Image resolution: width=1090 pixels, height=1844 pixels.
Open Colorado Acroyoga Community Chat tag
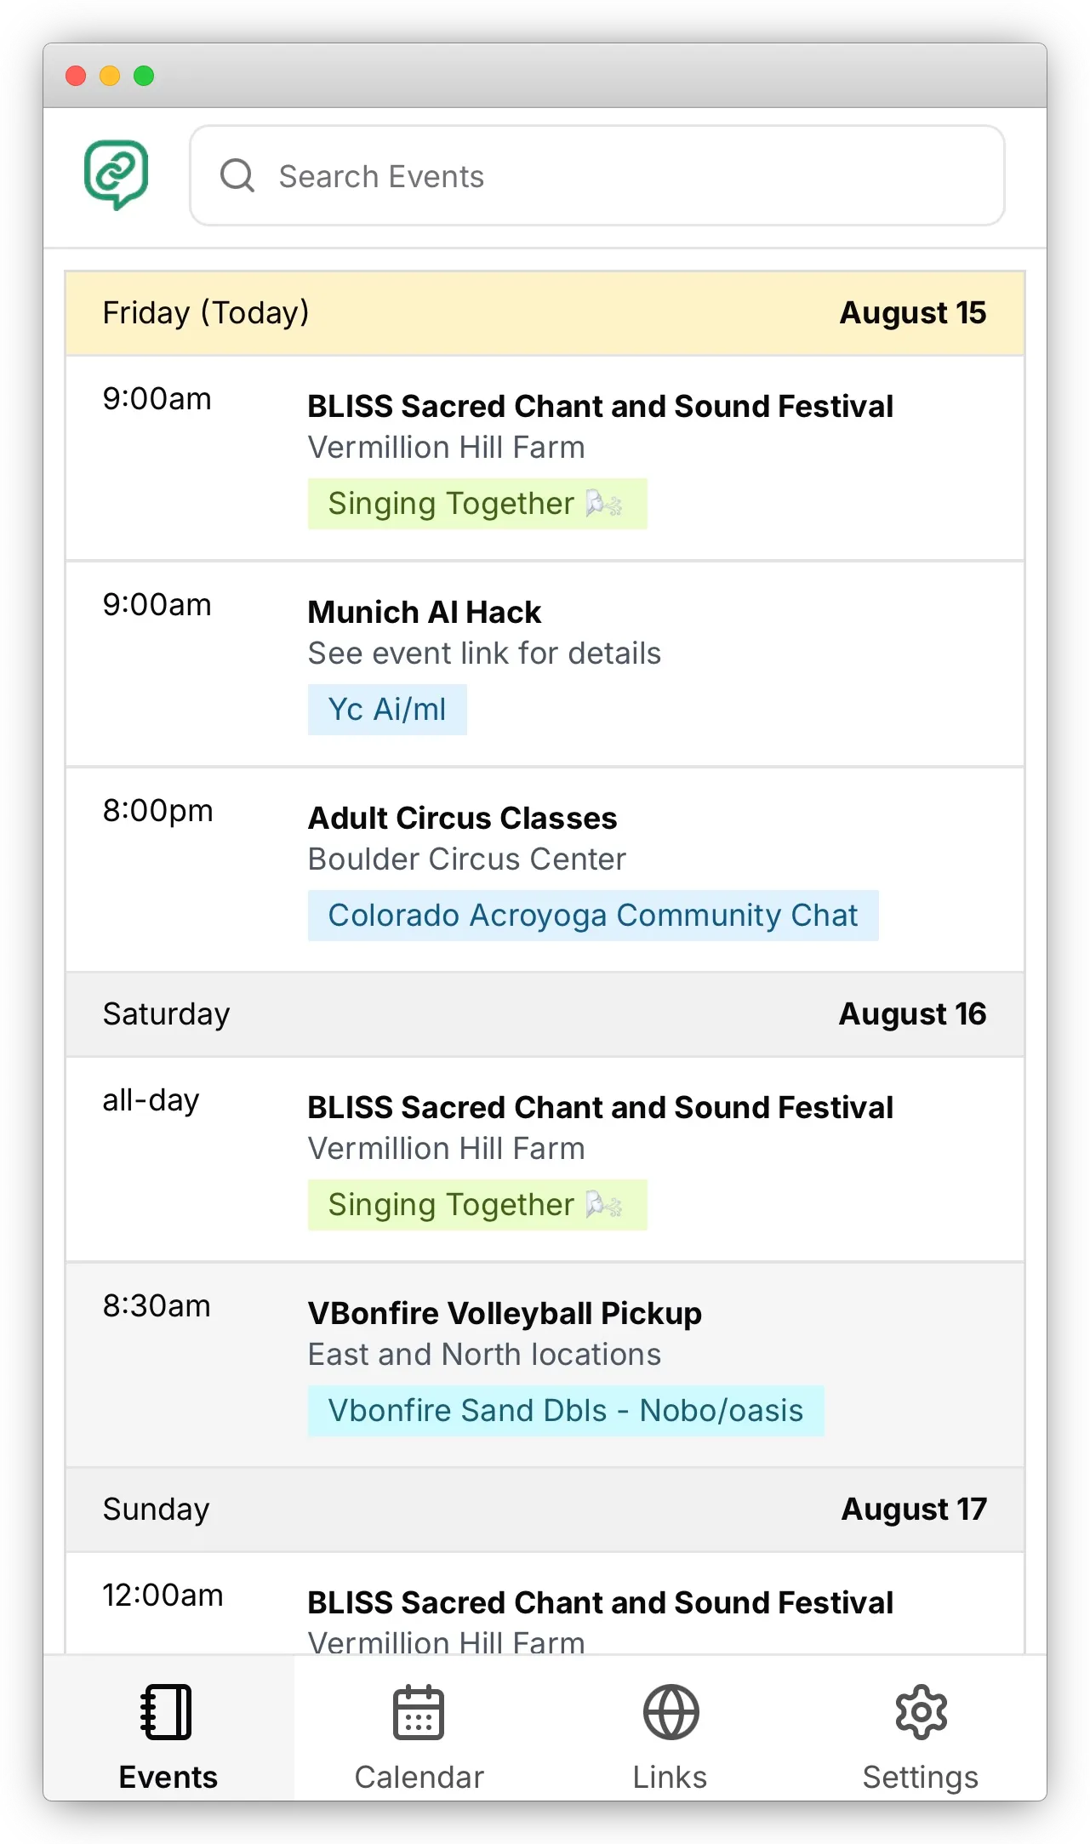point(592,916)
